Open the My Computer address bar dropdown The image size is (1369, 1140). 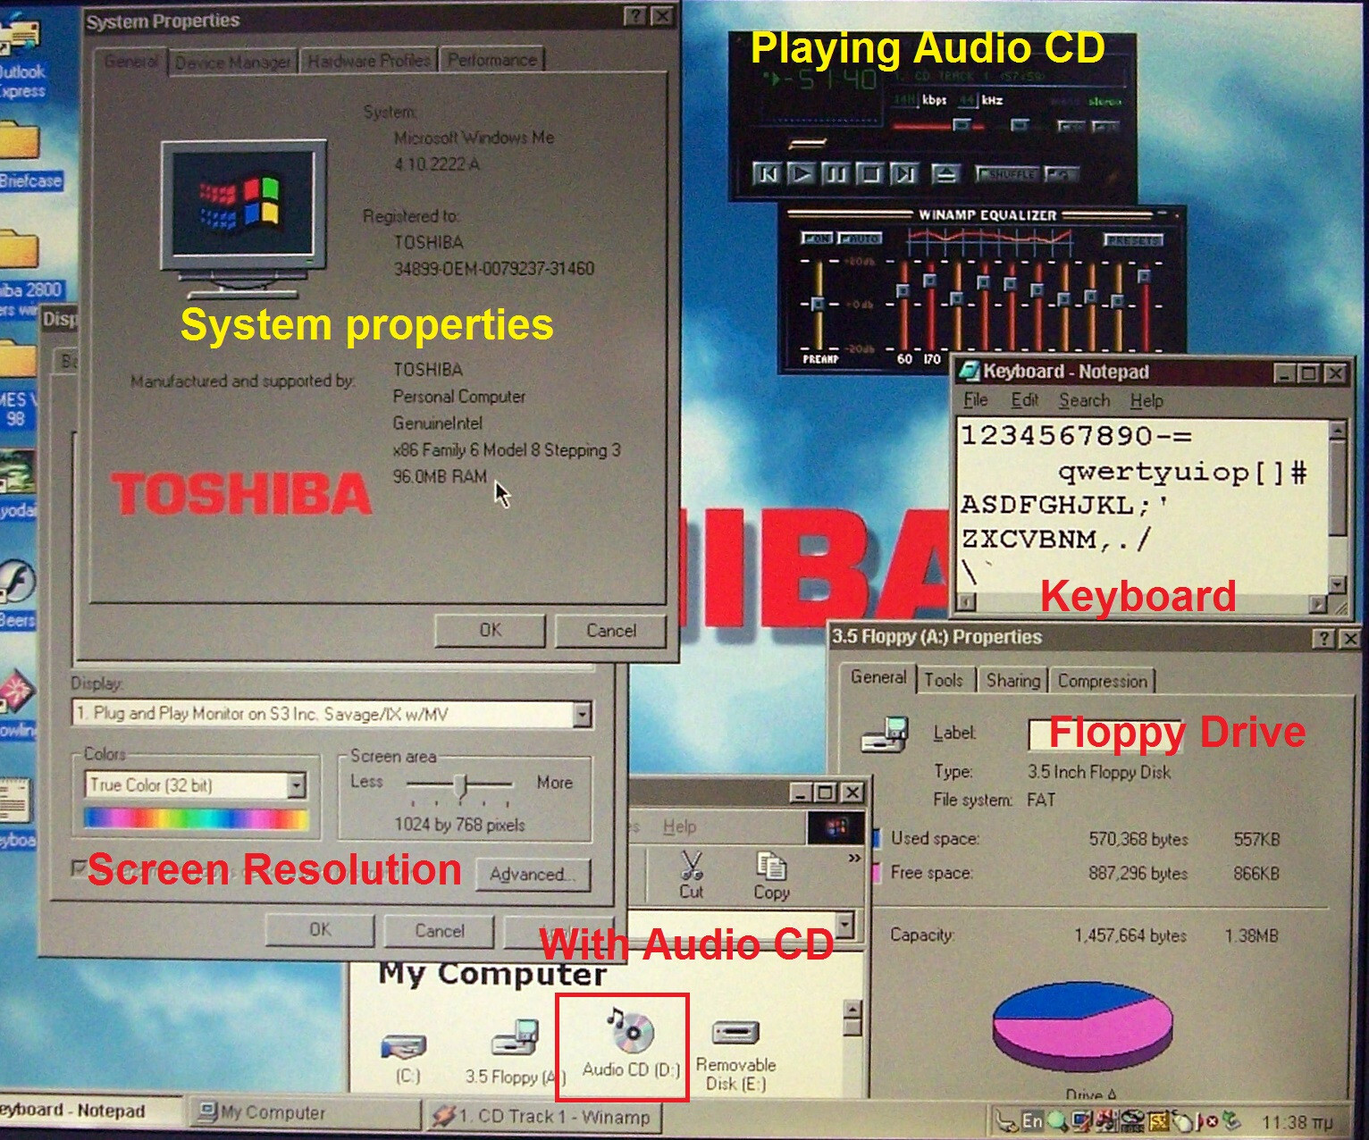845,924
